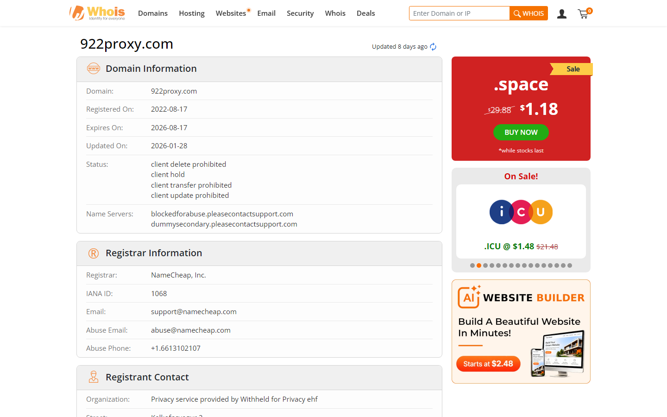
Task: Click domain value 922proxy.com in Domain row
Action: coord(174,91)
